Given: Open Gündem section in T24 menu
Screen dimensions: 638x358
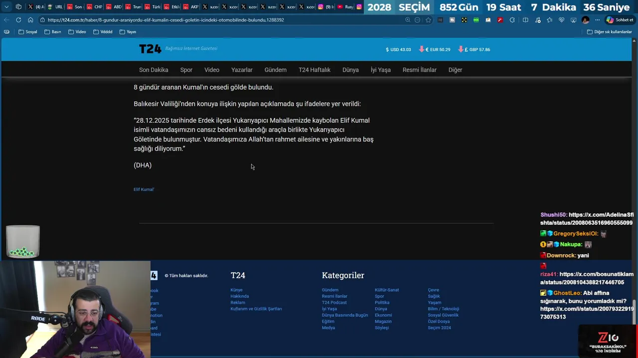Looking at the screenshot, I should [275, 70].
